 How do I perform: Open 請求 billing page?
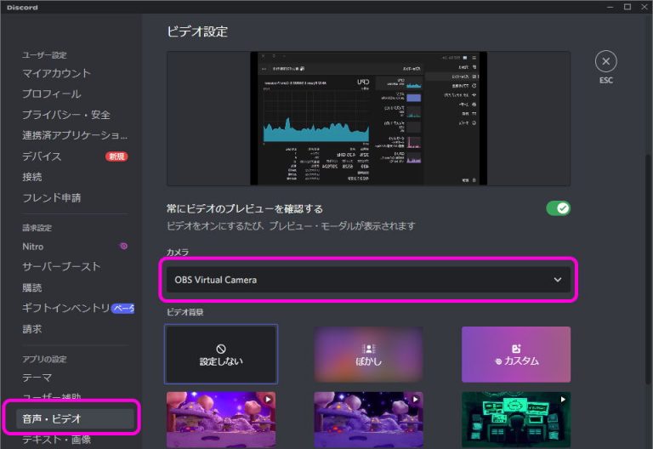point(32,329)
